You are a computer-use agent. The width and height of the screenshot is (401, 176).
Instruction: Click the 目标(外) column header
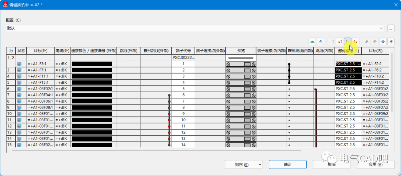pyautogui.click(x=40, y=51)
